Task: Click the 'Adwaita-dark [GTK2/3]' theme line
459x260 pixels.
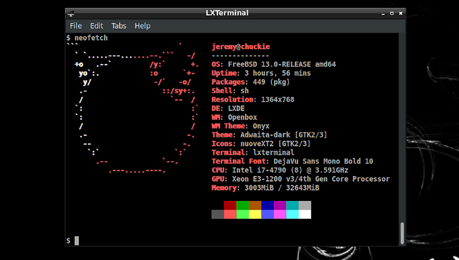Action: [x=269, y=135]
